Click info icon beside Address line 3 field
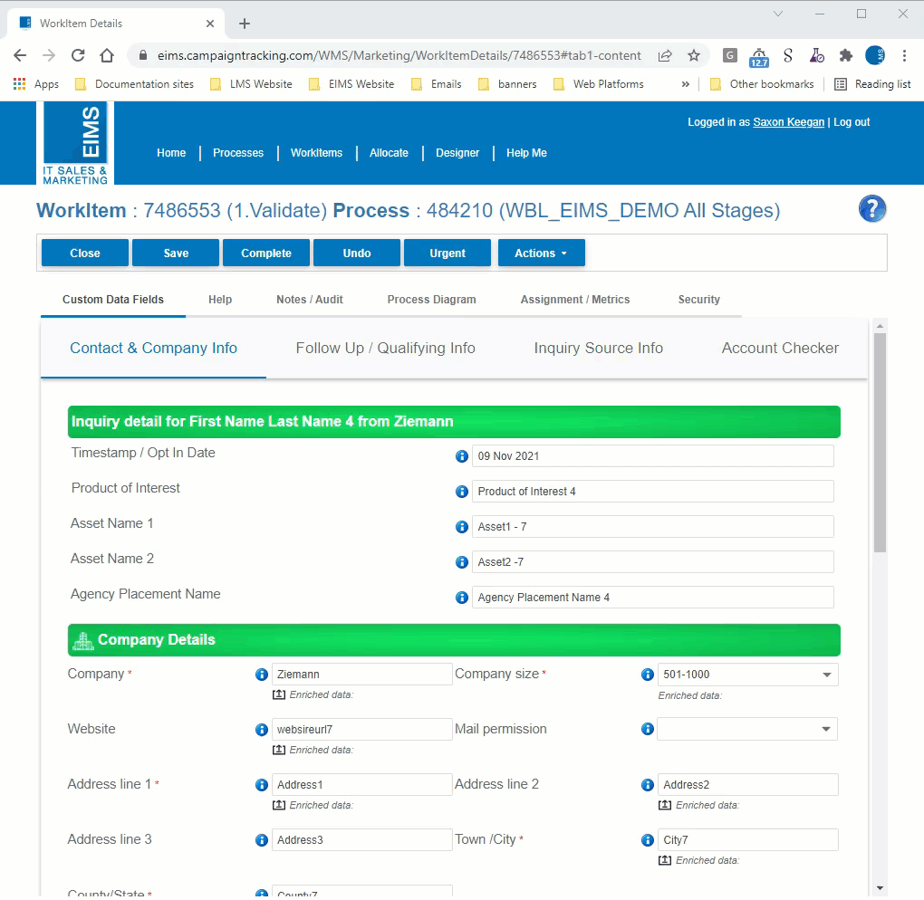The image size is (924, 900). coord(262,840)
